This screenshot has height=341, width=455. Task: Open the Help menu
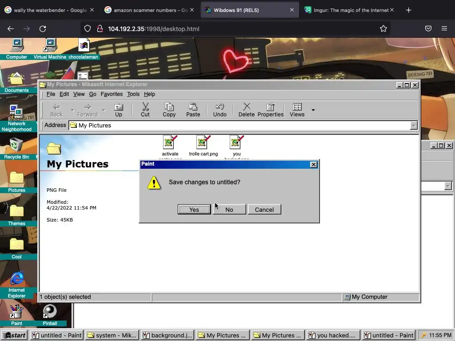pyautogui.click(x=149, y=94)
